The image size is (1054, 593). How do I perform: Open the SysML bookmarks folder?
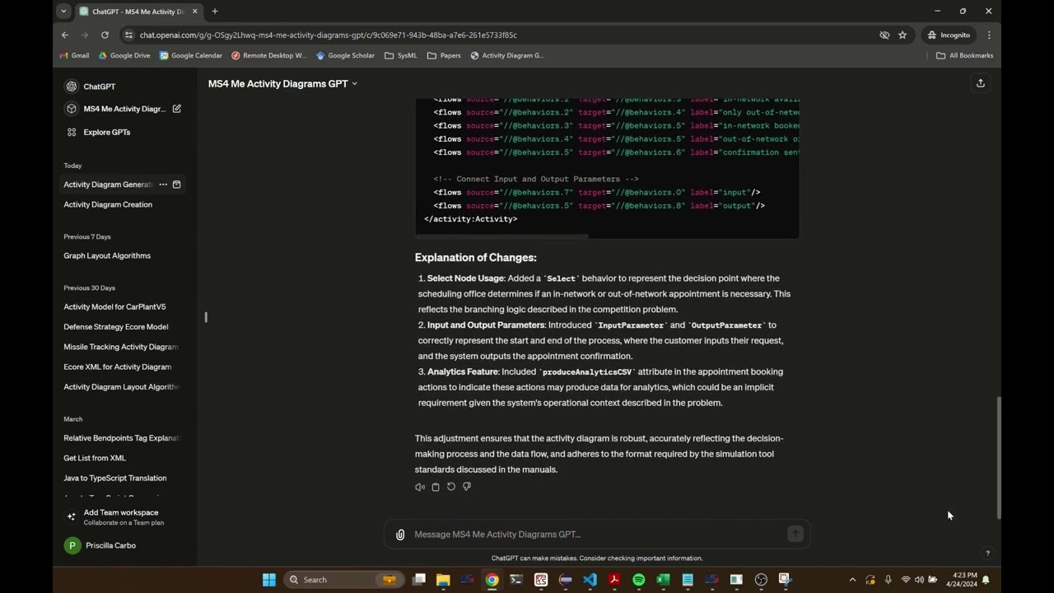400,55
